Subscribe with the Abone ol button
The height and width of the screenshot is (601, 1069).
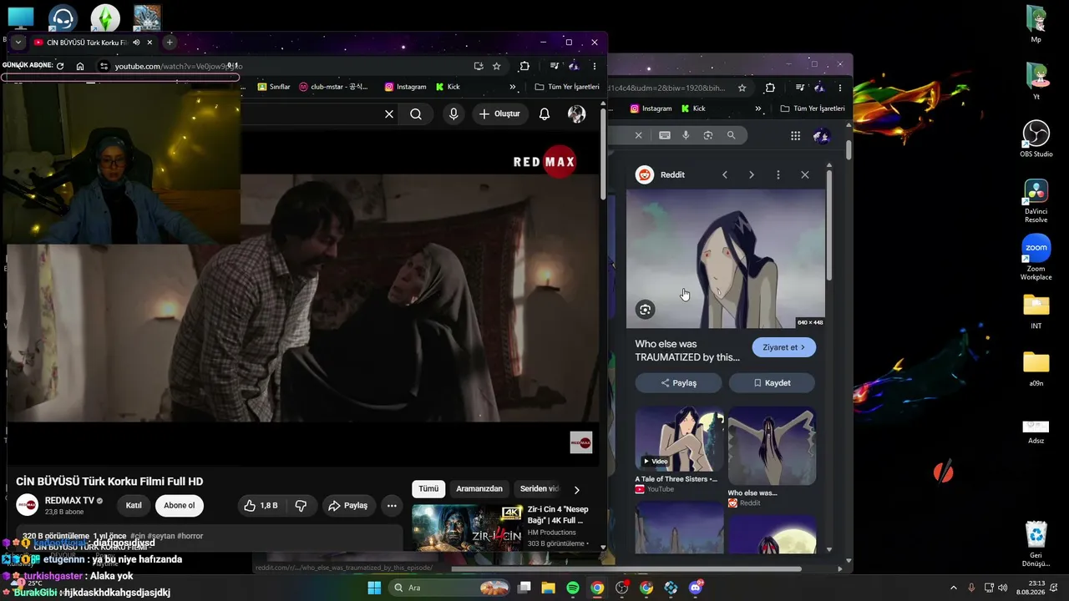tap(180, 506)
